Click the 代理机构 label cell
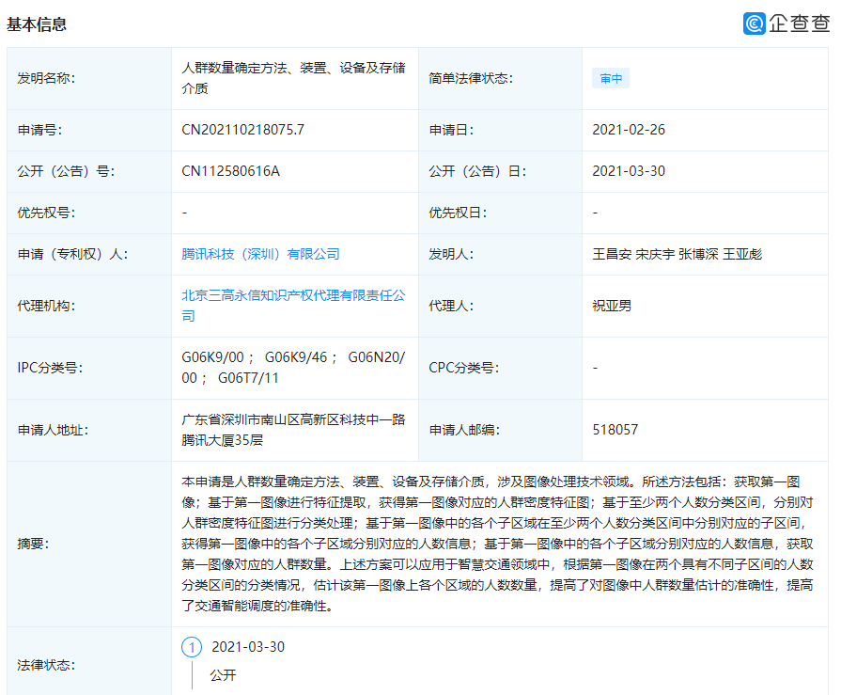This screenshot has width=841, height=695. [89, 306]
